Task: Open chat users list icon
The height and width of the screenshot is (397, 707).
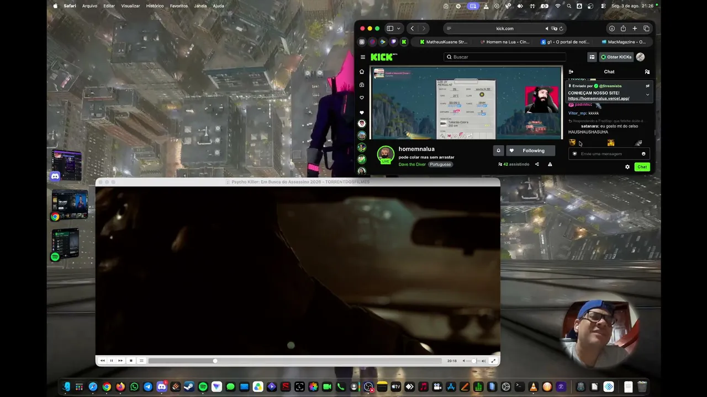Action: tap(647, 72)
